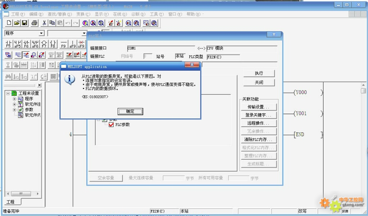Insert an application instruction (F8)
The height and width of the screenshot is (216, 368).
coord(53,44)
